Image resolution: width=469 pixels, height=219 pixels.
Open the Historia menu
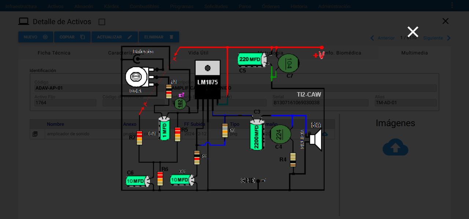pyautogui.click(x=299, y=6)
